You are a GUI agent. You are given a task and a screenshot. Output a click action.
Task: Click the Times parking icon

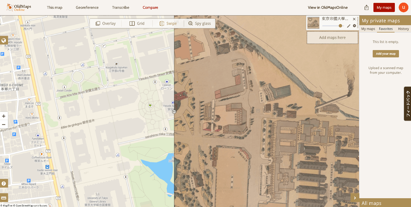point(7,160)
